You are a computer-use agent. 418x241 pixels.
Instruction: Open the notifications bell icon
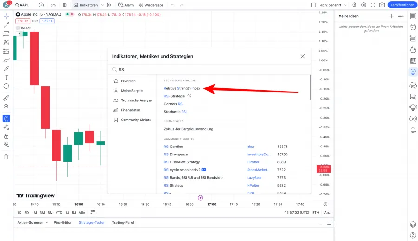(413, 130)
